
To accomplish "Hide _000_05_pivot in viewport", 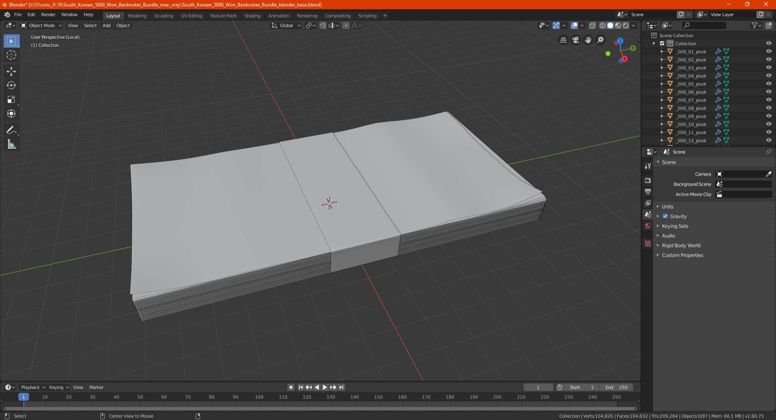I will [769, 84].
